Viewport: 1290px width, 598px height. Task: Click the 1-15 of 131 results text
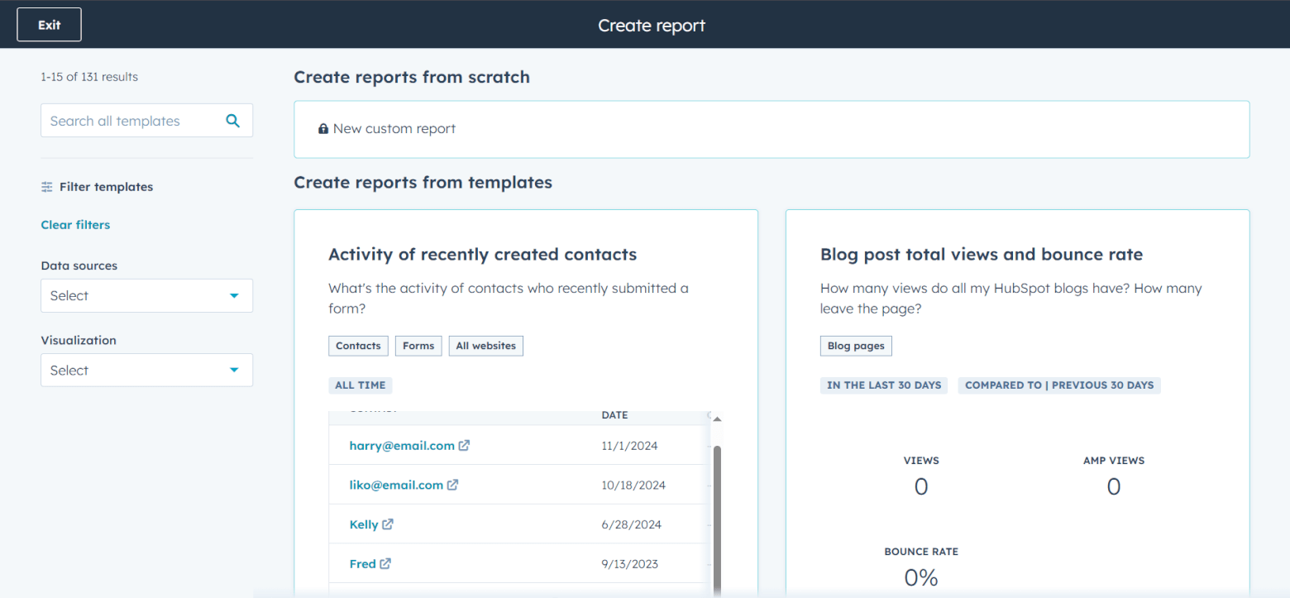[89, 77]
